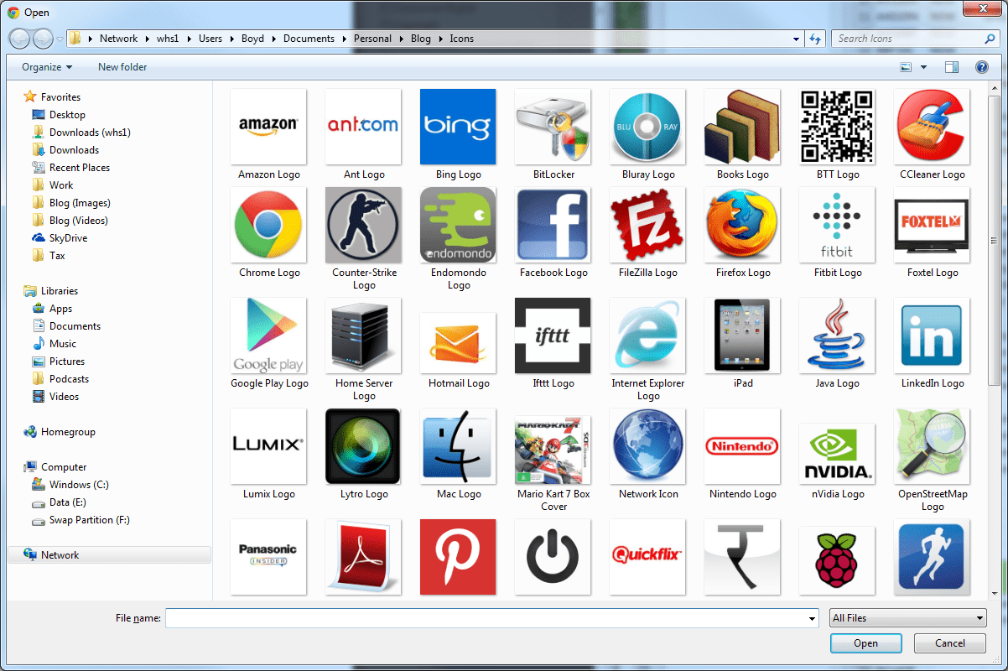
Task: Select the Pinterest logo thumbnail
Action: 458,557
